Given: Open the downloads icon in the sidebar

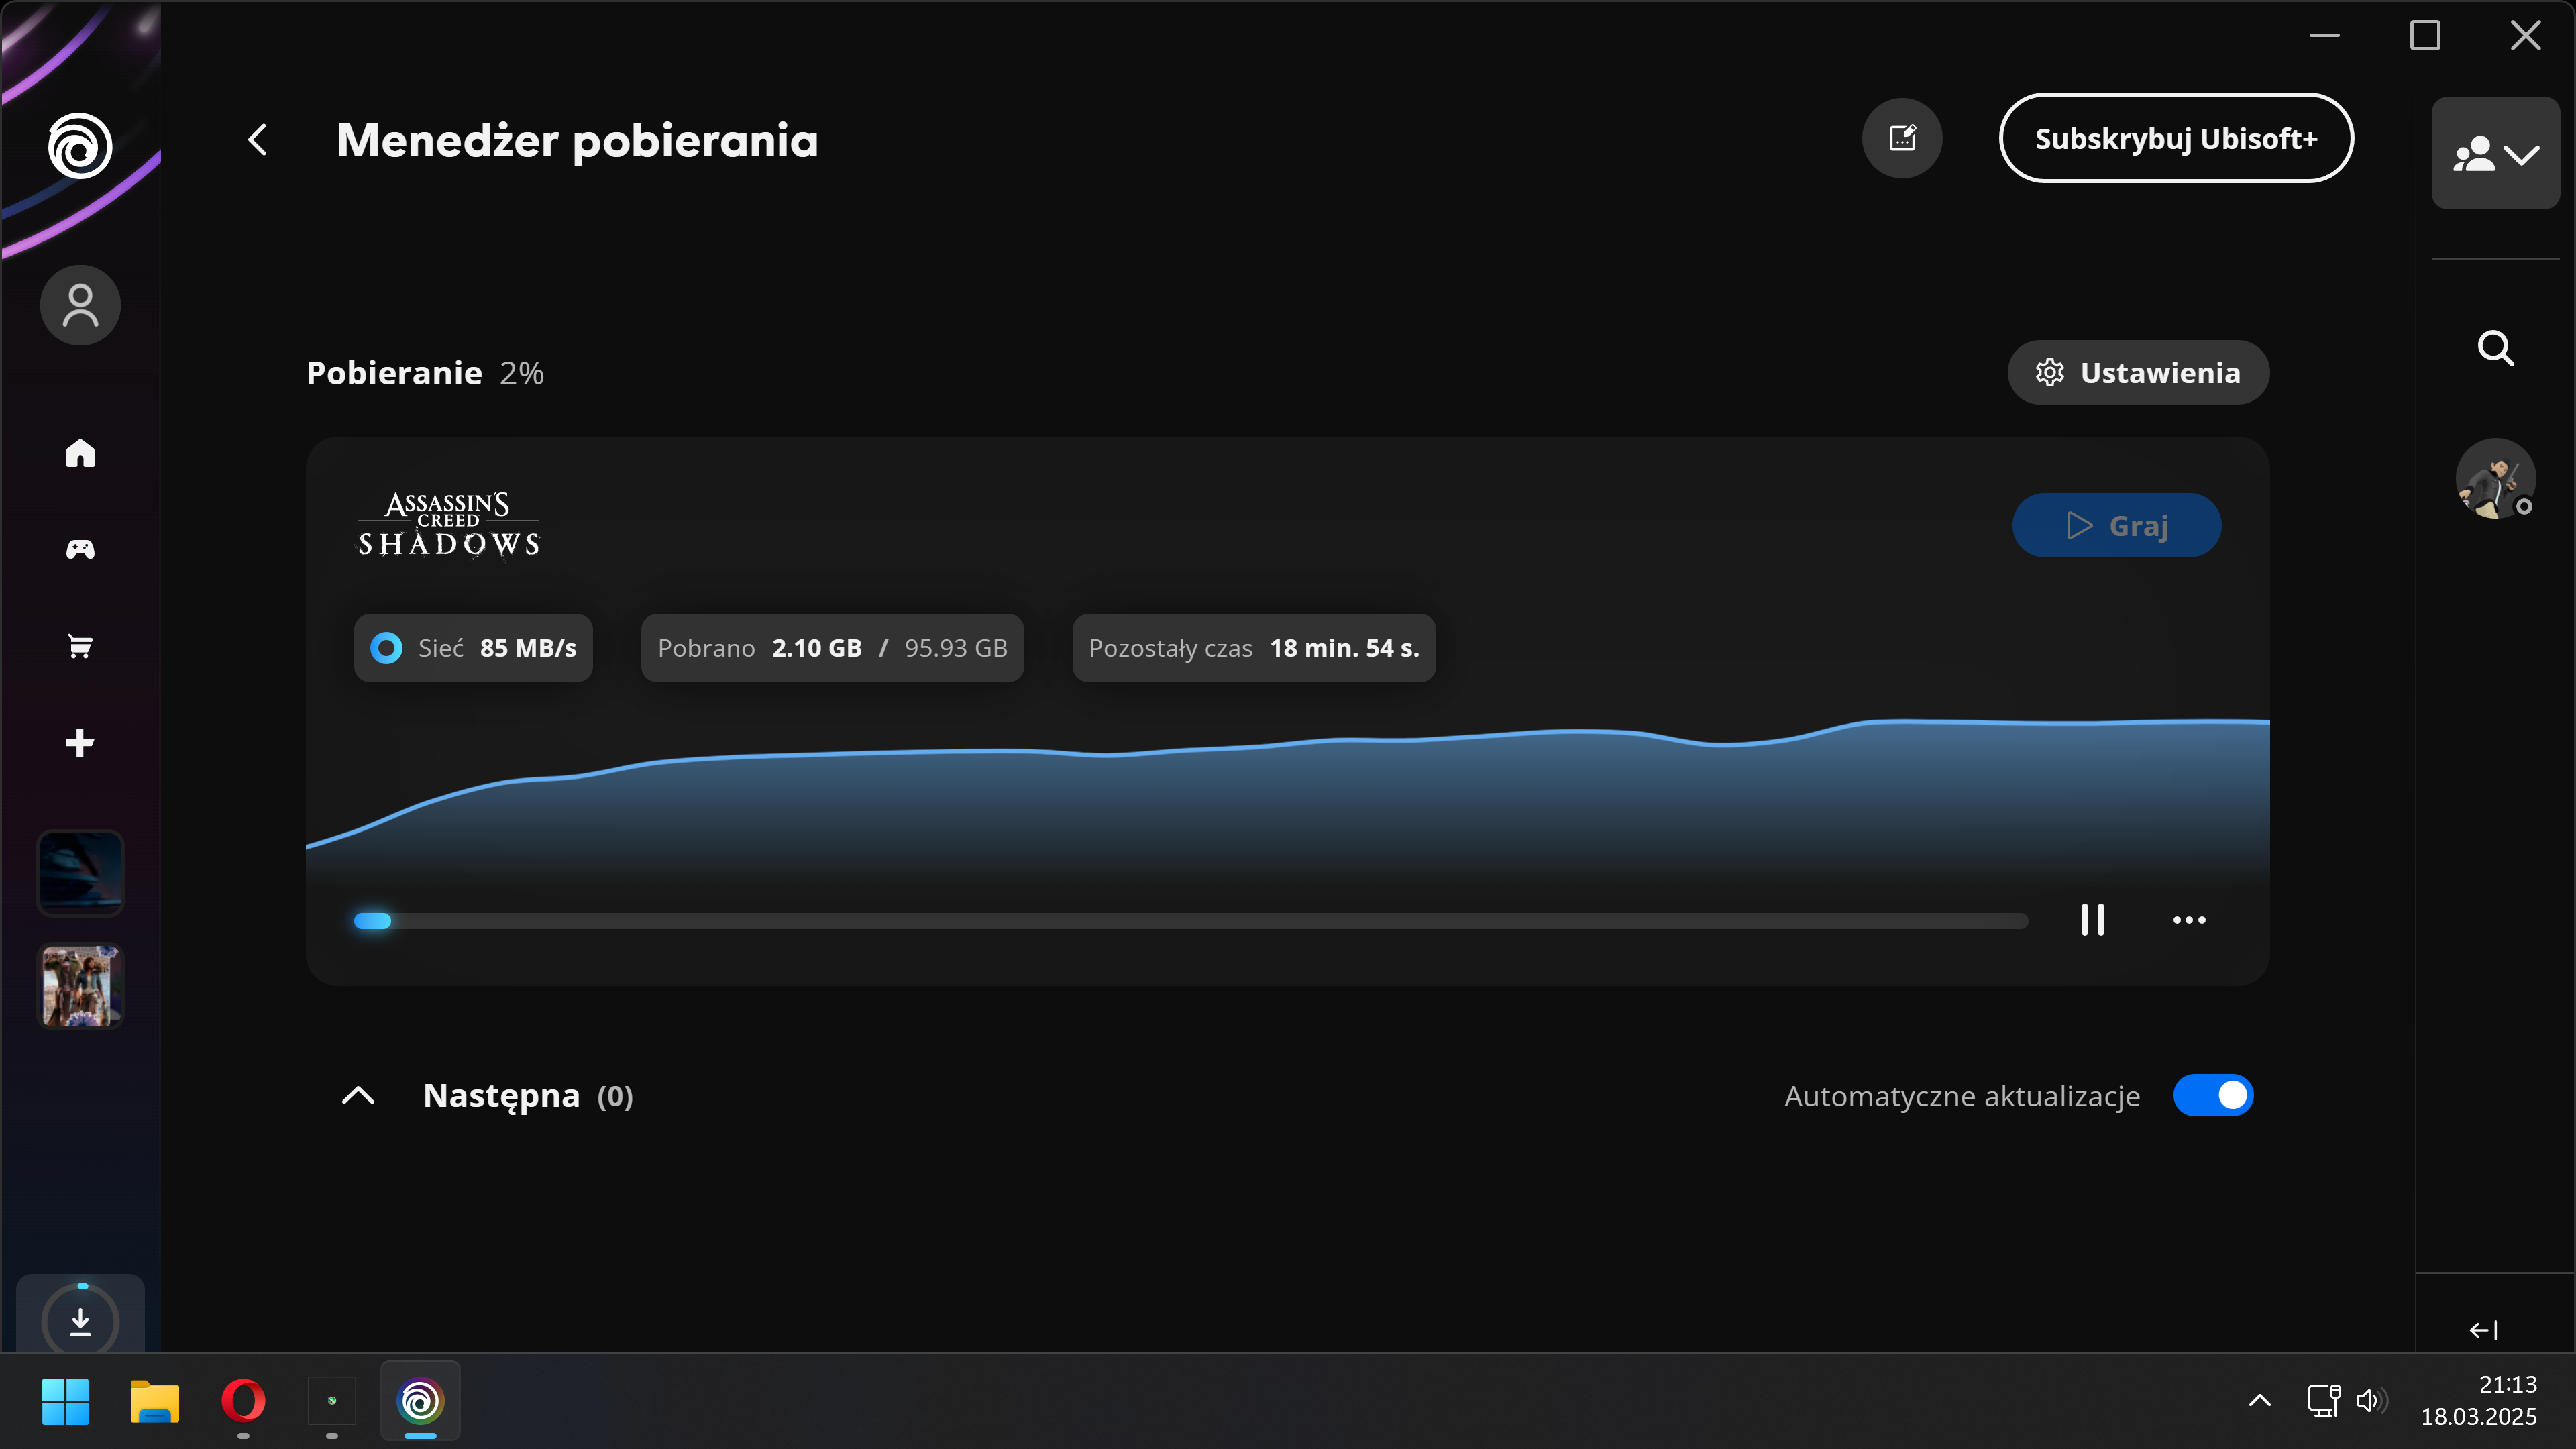Looking at the screenshot, I should [x=81, y=1321].
